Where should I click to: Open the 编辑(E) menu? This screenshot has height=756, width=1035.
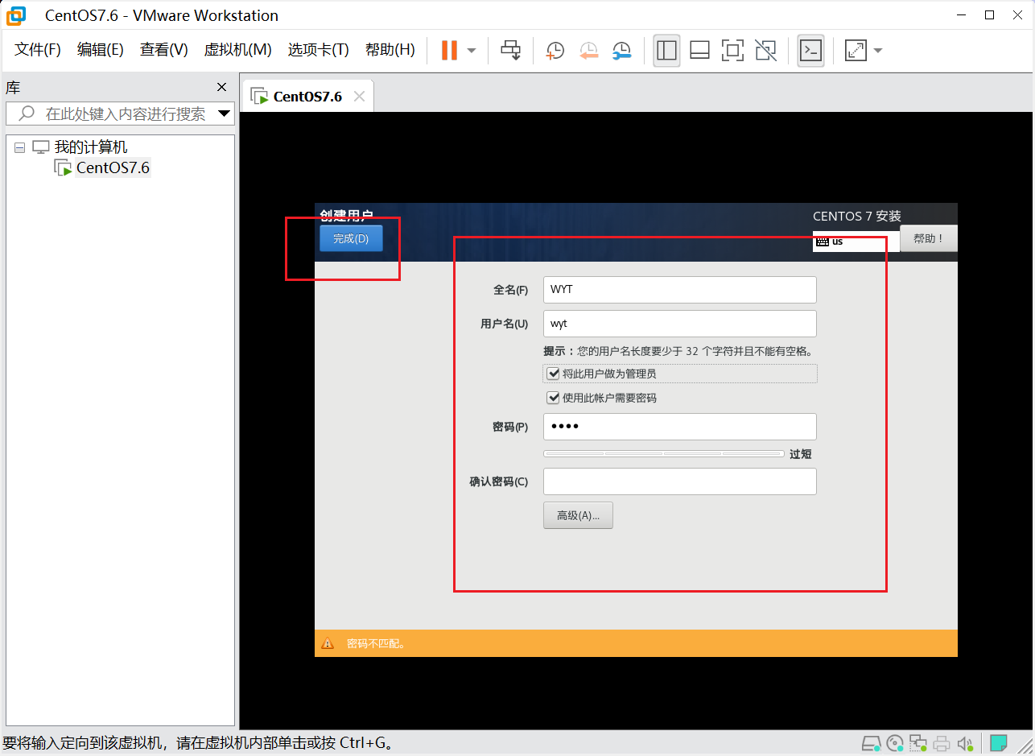click(x=101, y=50)
